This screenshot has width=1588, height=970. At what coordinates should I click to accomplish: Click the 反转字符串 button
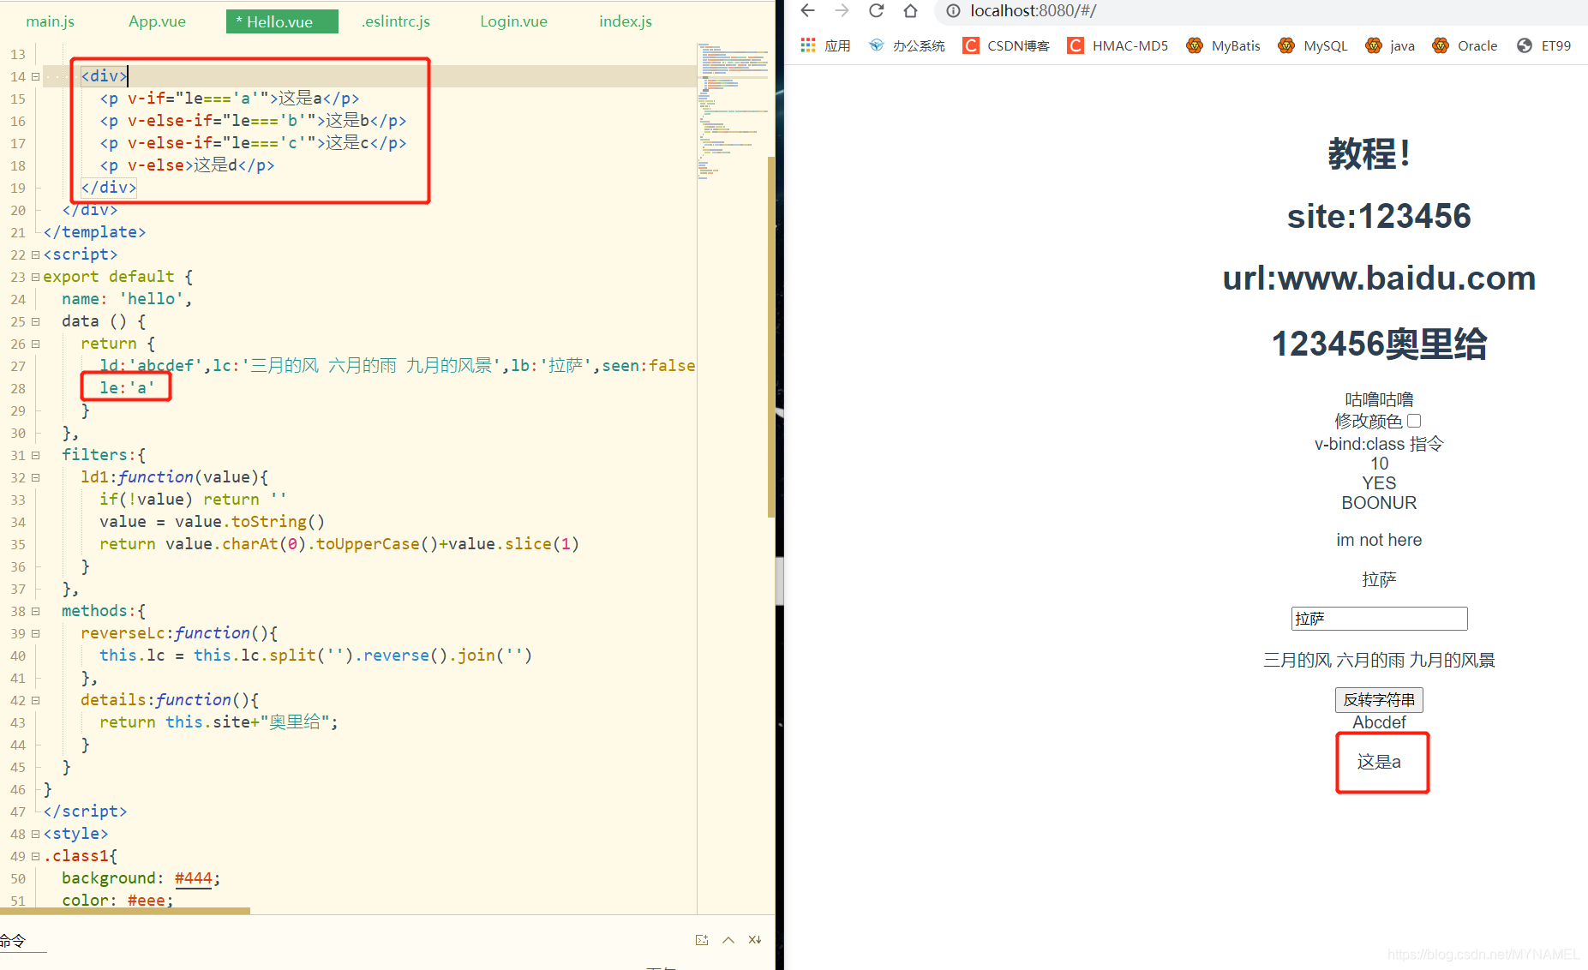[1379, 700]
